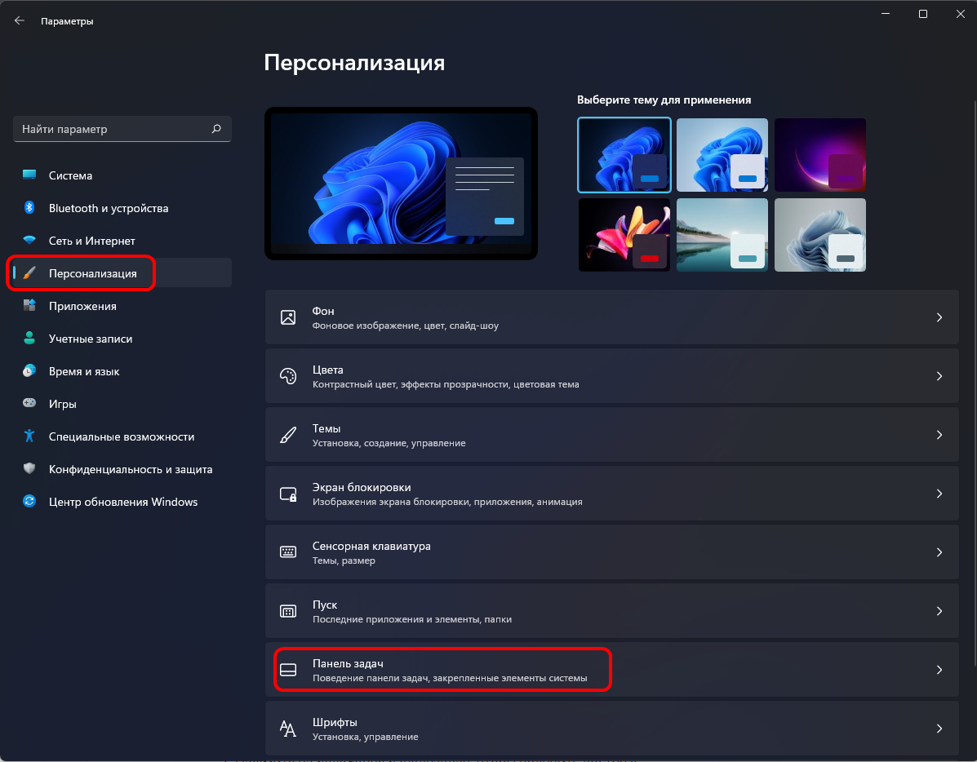Open Сеть и Интернет section
Viewport: 977px width, 762px height.
pyautogui.click(x=122, y=241)
